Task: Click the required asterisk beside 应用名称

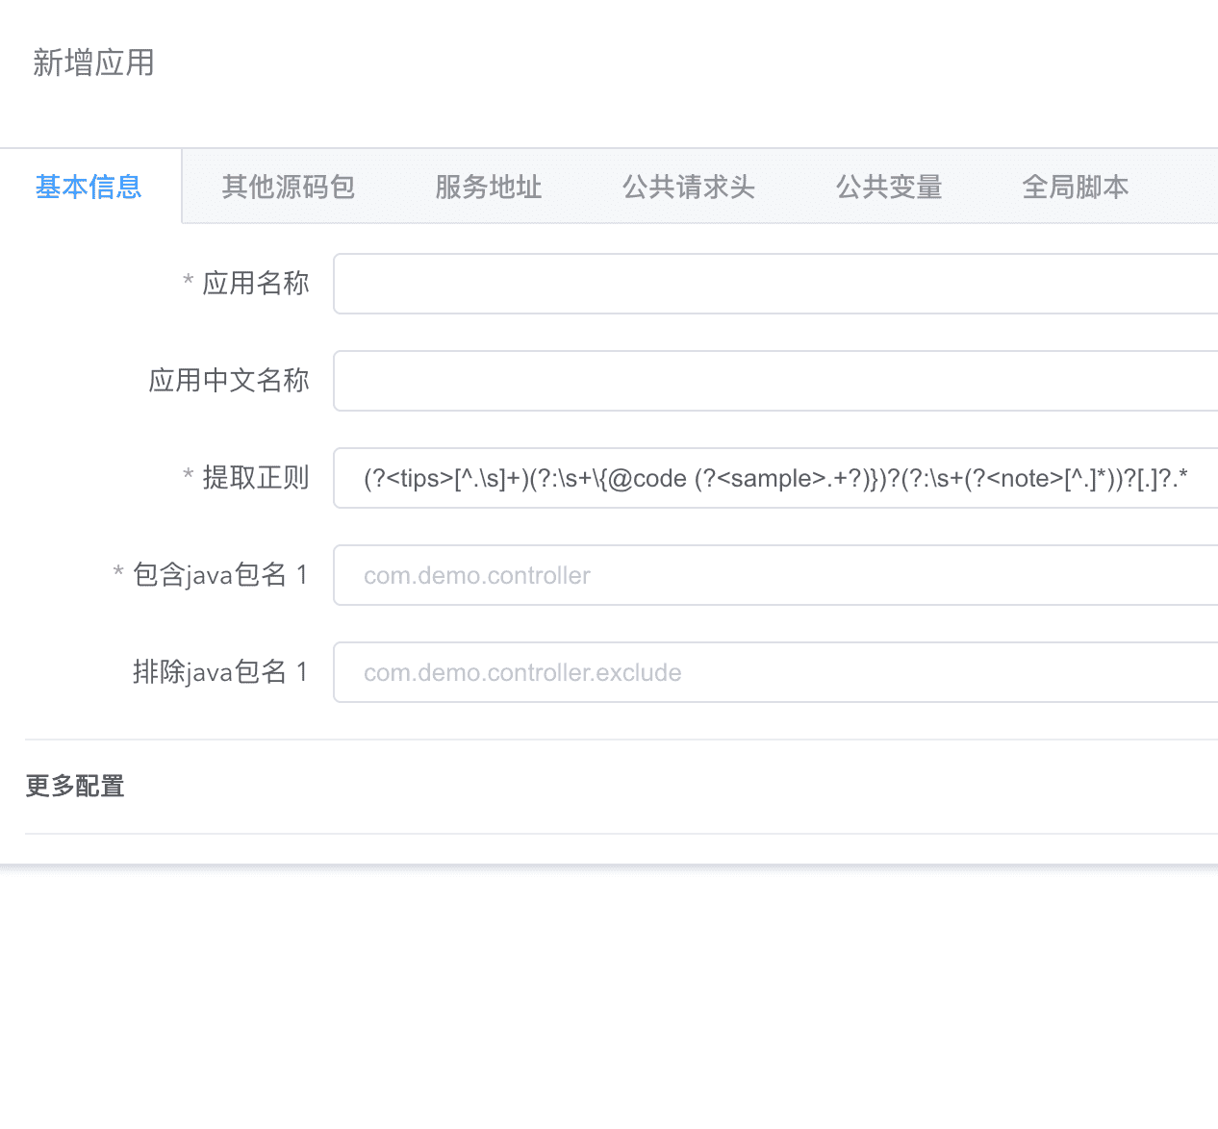Action: coord(189,282)
